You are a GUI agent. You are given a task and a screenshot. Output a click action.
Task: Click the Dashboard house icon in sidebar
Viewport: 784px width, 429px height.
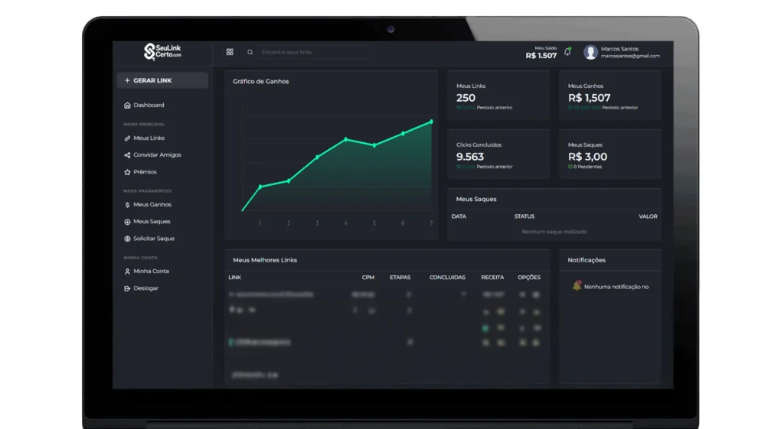(x=127, y=106)
